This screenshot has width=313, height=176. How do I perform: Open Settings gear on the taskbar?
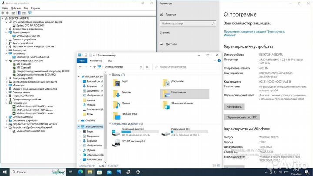point(138,172)
